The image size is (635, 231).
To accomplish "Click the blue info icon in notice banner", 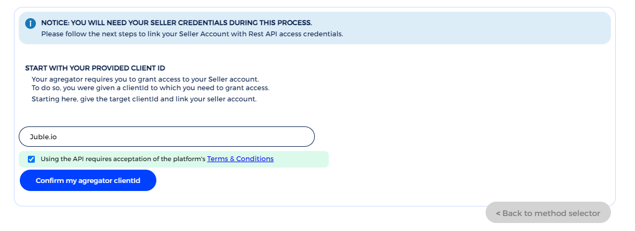I will (30, 23).
